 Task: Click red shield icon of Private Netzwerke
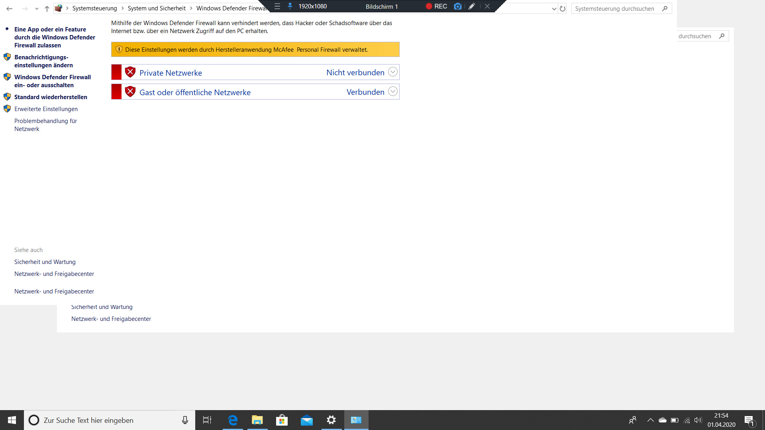[x=130, y=72]
